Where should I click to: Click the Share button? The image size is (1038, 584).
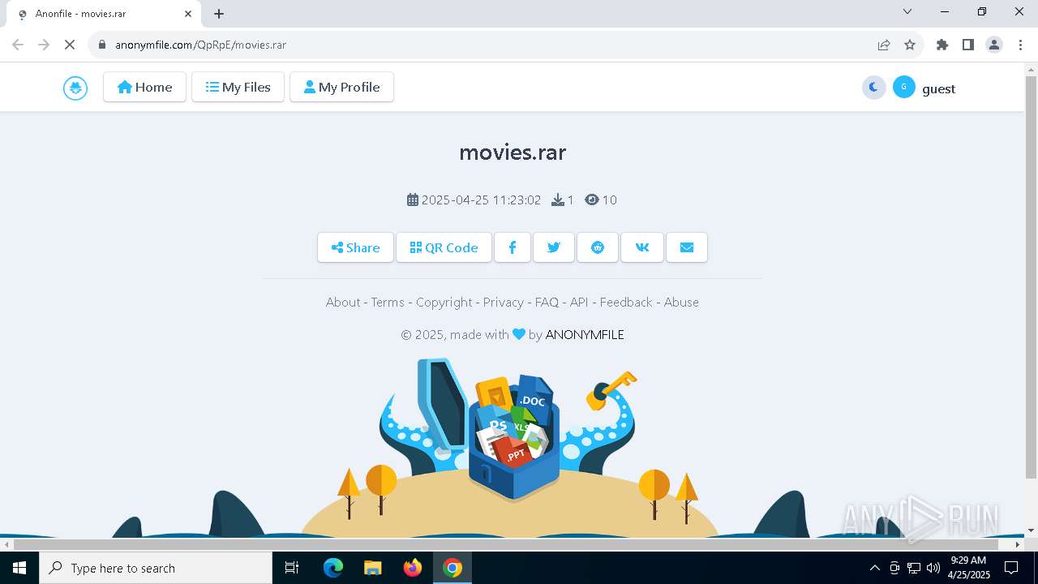coord(355,247)
